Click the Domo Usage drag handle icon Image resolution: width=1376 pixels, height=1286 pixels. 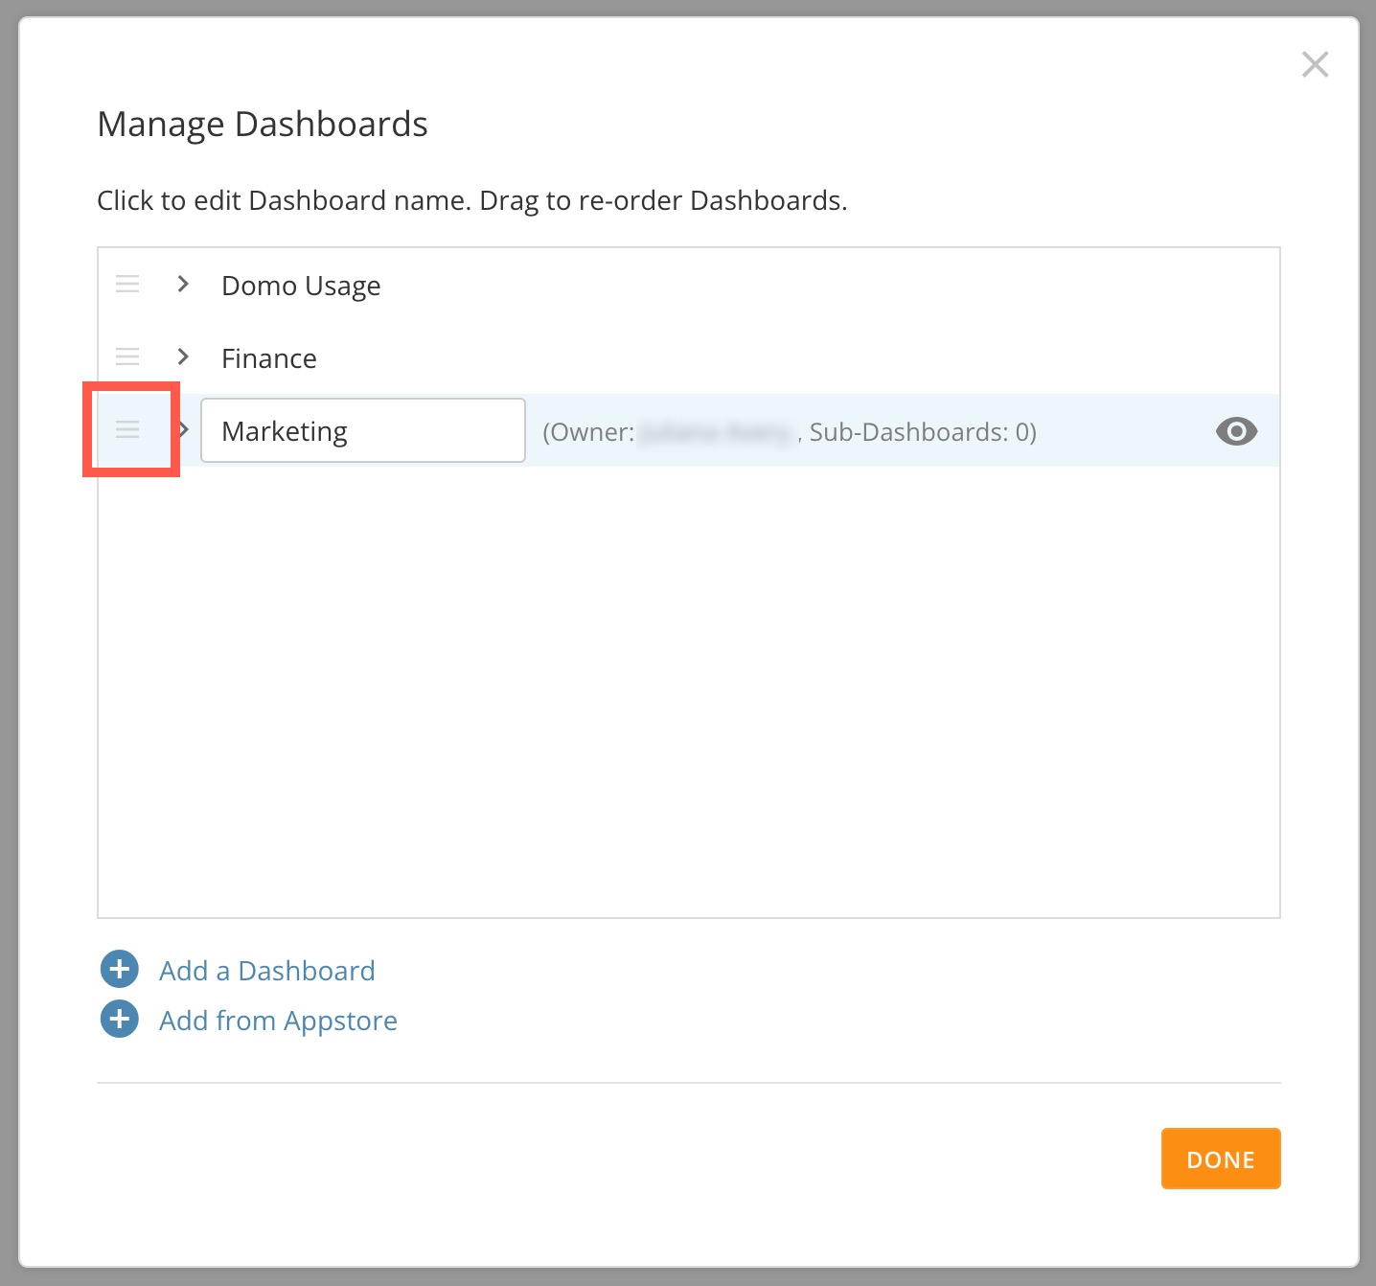click(x=127, y=284)
